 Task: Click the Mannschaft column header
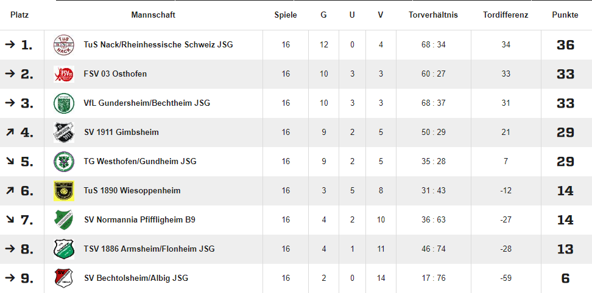[x=153, y=15]
